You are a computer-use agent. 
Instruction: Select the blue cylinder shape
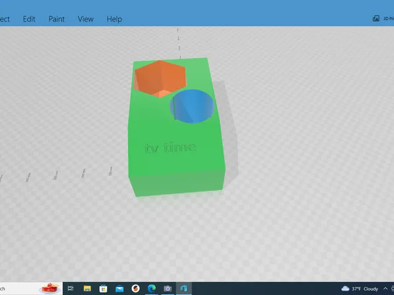193,106
